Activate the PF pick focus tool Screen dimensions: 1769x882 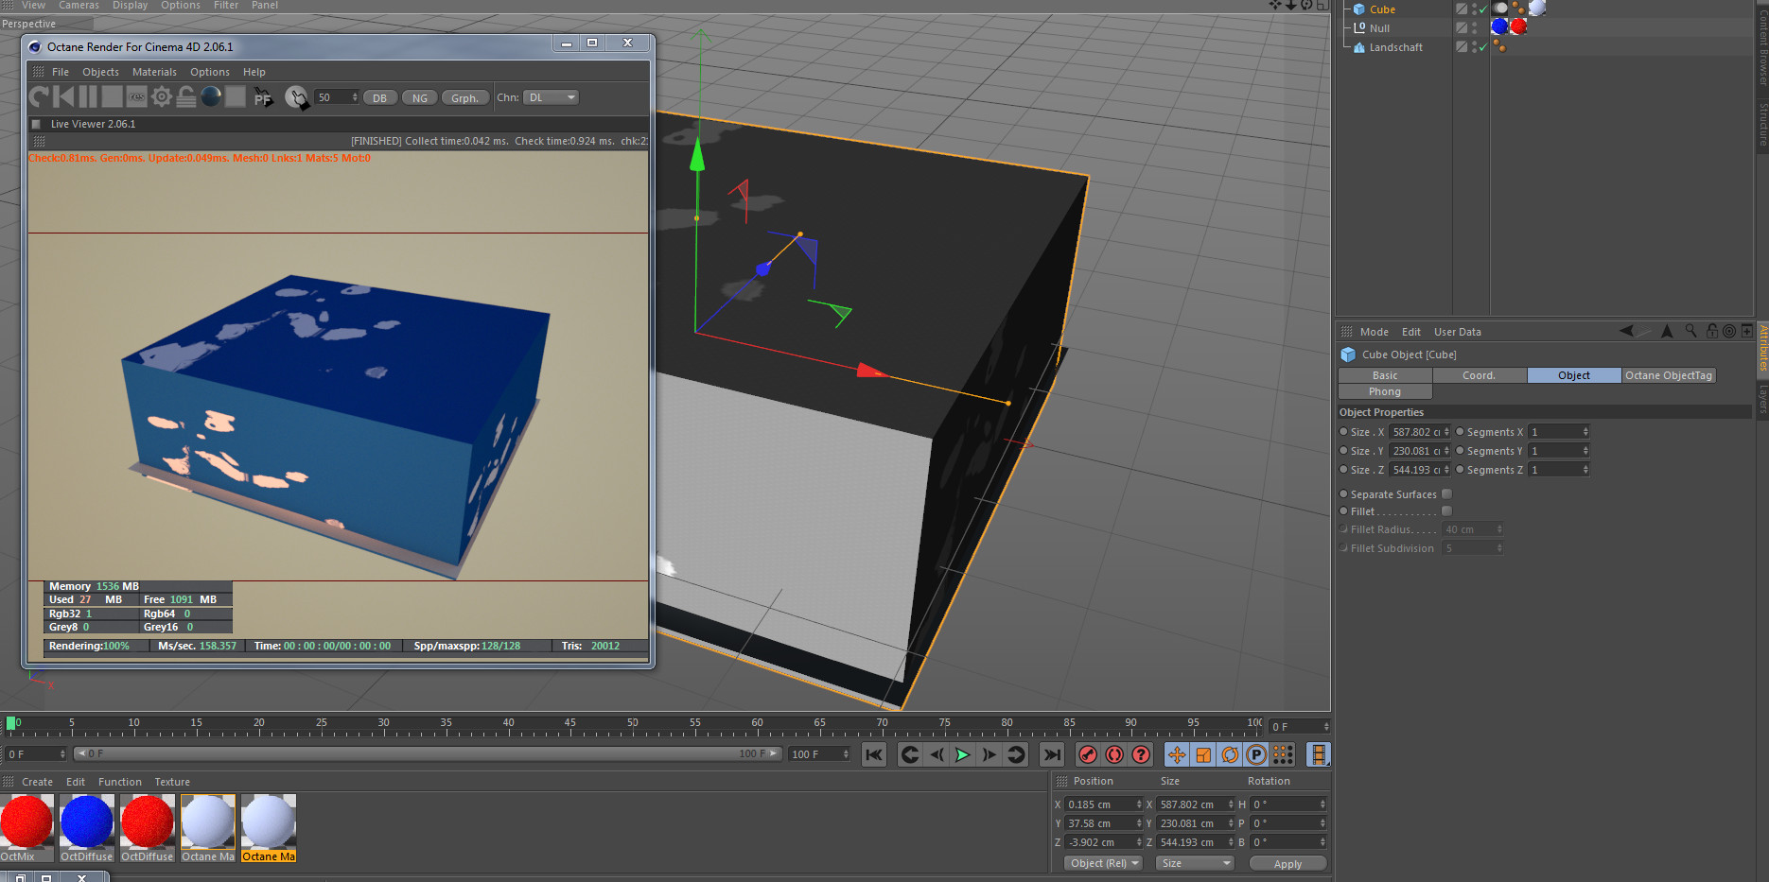pyautogui.click(x=263, y=97)
